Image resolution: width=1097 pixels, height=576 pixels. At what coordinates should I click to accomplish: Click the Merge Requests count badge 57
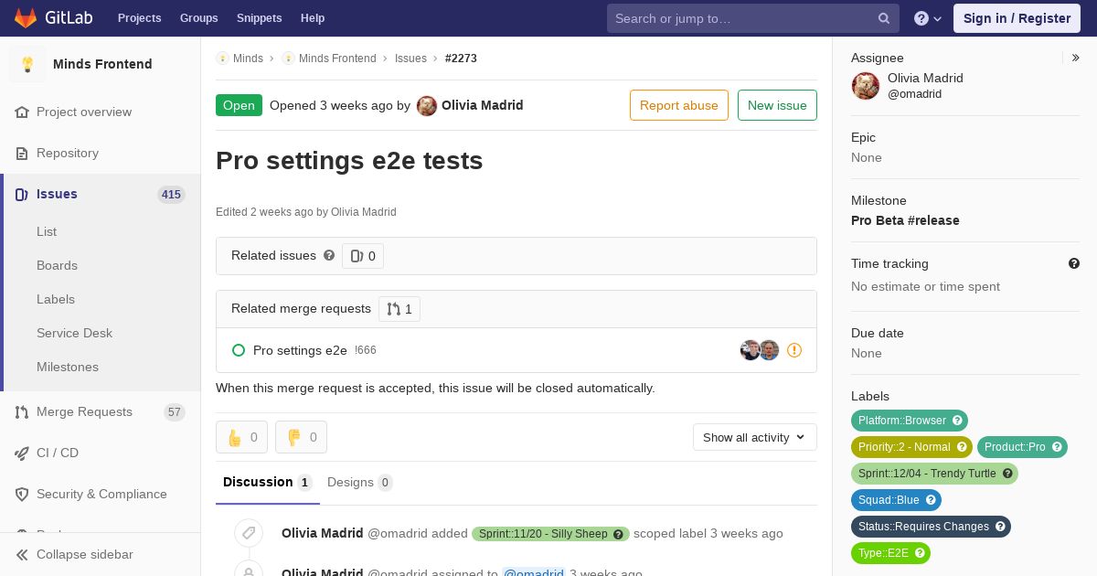(x=175, y=412)
